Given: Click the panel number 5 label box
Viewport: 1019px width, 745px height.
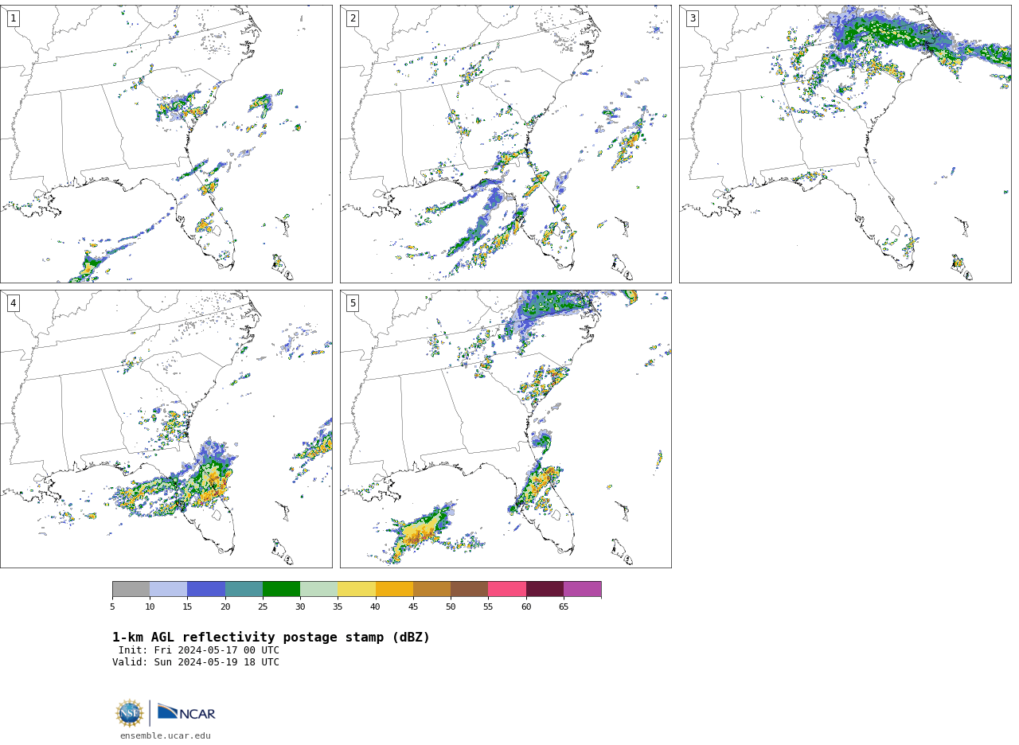Looking at the screenshot, I should tap(353, 303).
